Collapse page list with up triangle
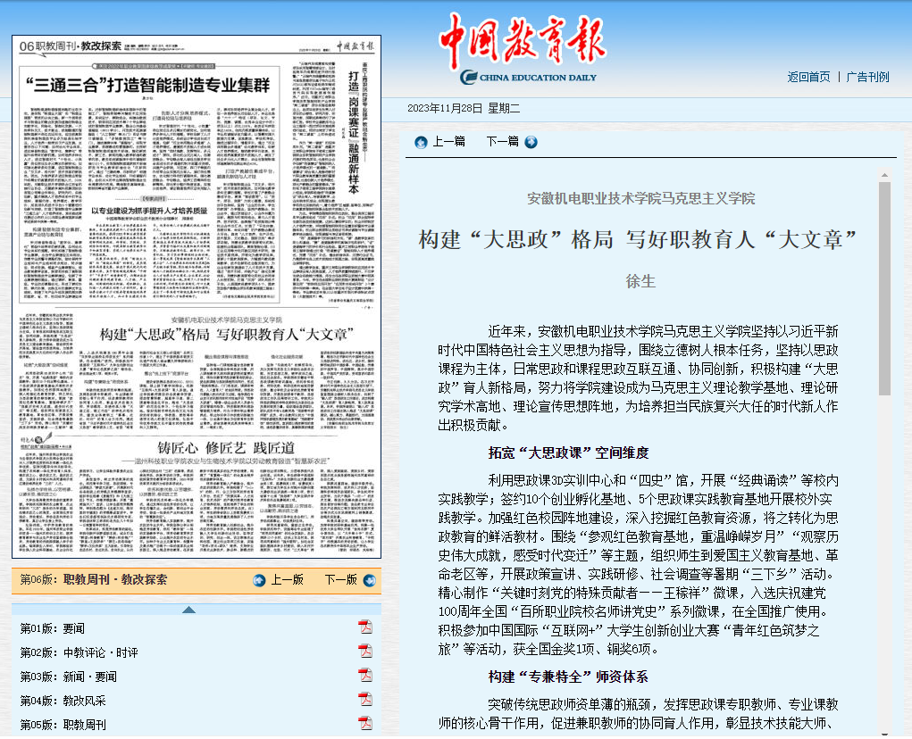912x739 pixels. click(188, 610)
